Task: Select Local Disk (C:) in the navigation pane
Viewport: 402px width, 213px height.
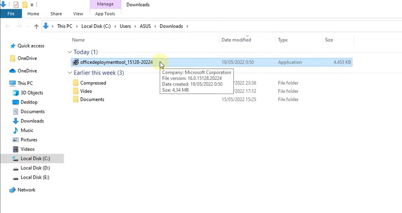Action: (x=35, y=158)
